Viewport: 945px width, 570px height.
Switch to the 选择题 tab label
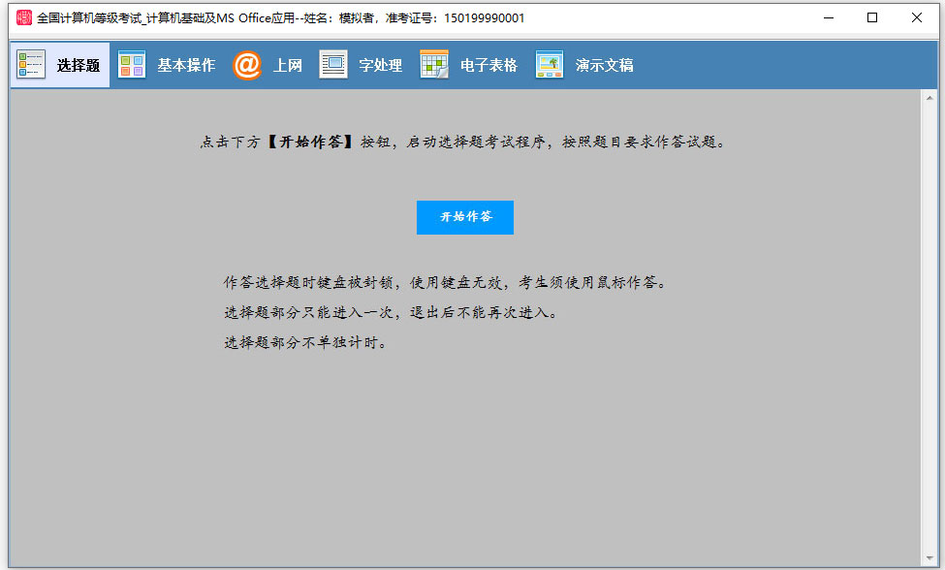(79, 66)
